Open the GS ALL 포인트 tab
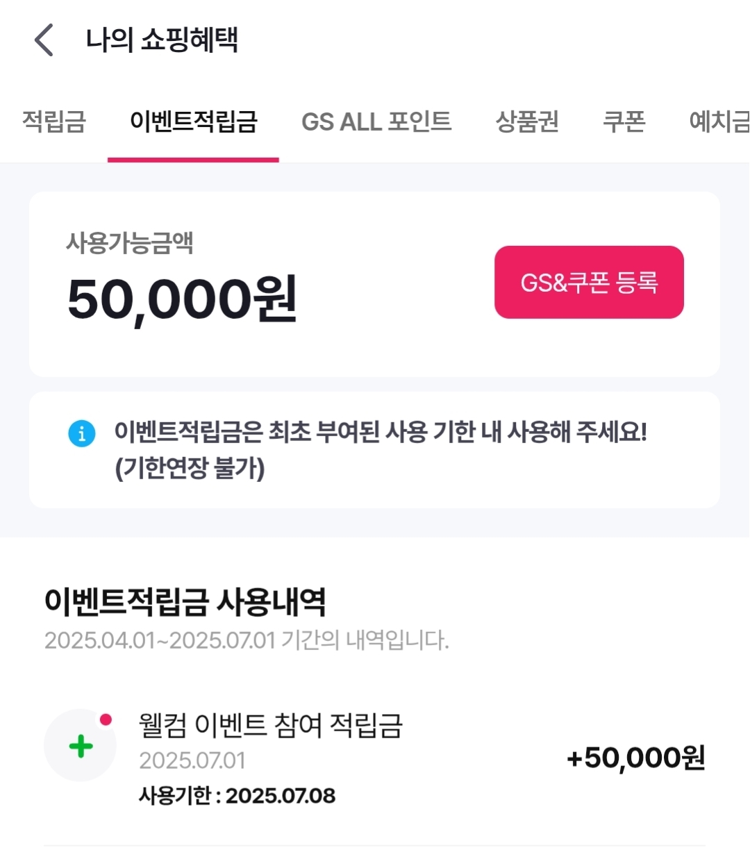 click(376, 122)
